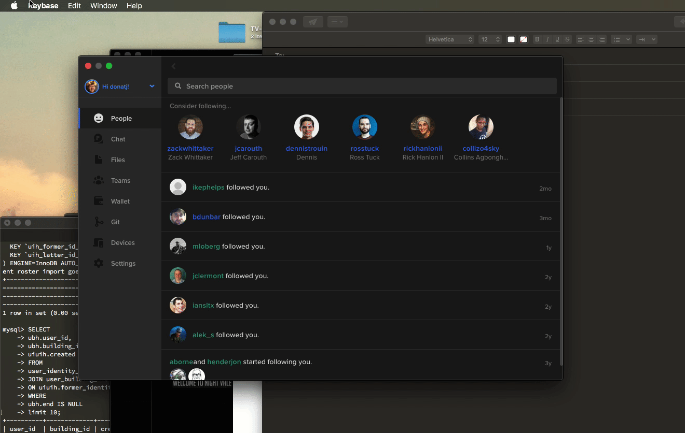The width and height of the screenshot is (685, 433).
Task: Align text right in Mail toolbar
Action: point(601,39)
